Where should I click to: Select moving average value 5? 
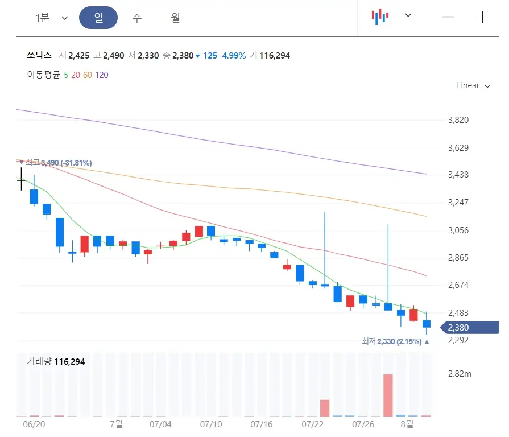(x=66, y=75)
